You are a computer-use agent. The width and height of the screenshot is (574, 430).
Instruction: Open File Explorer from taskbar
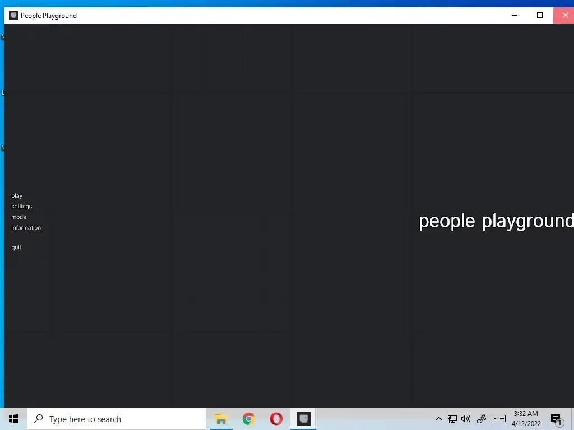coord(221,419)
